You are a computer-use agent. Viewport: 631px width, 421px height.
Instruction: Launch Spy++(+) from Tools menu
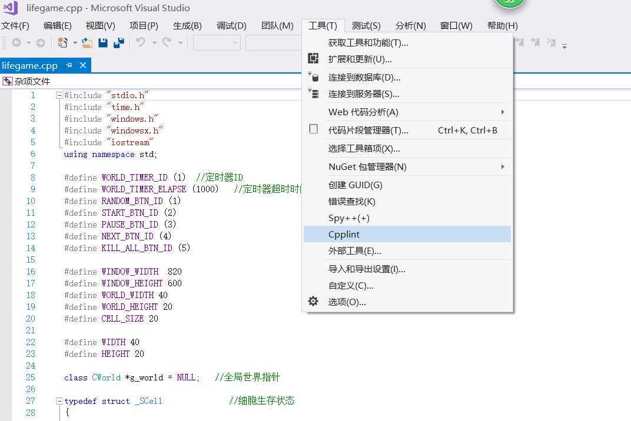tap(407, 218)
